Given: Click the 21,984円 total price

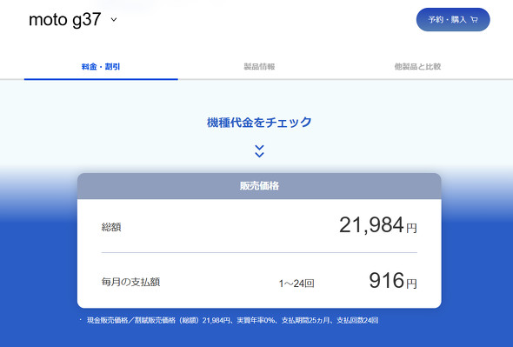Looking at the screenshot, I should click(x=378, y=225).
